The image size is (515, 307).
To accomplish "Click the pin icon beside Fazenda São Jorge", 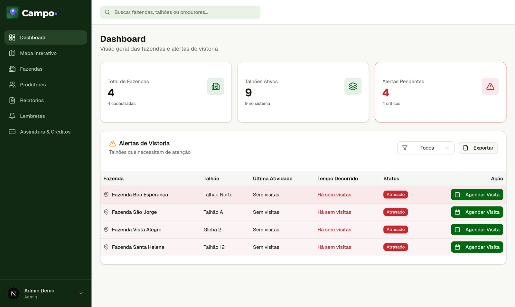I will [106, 212].
